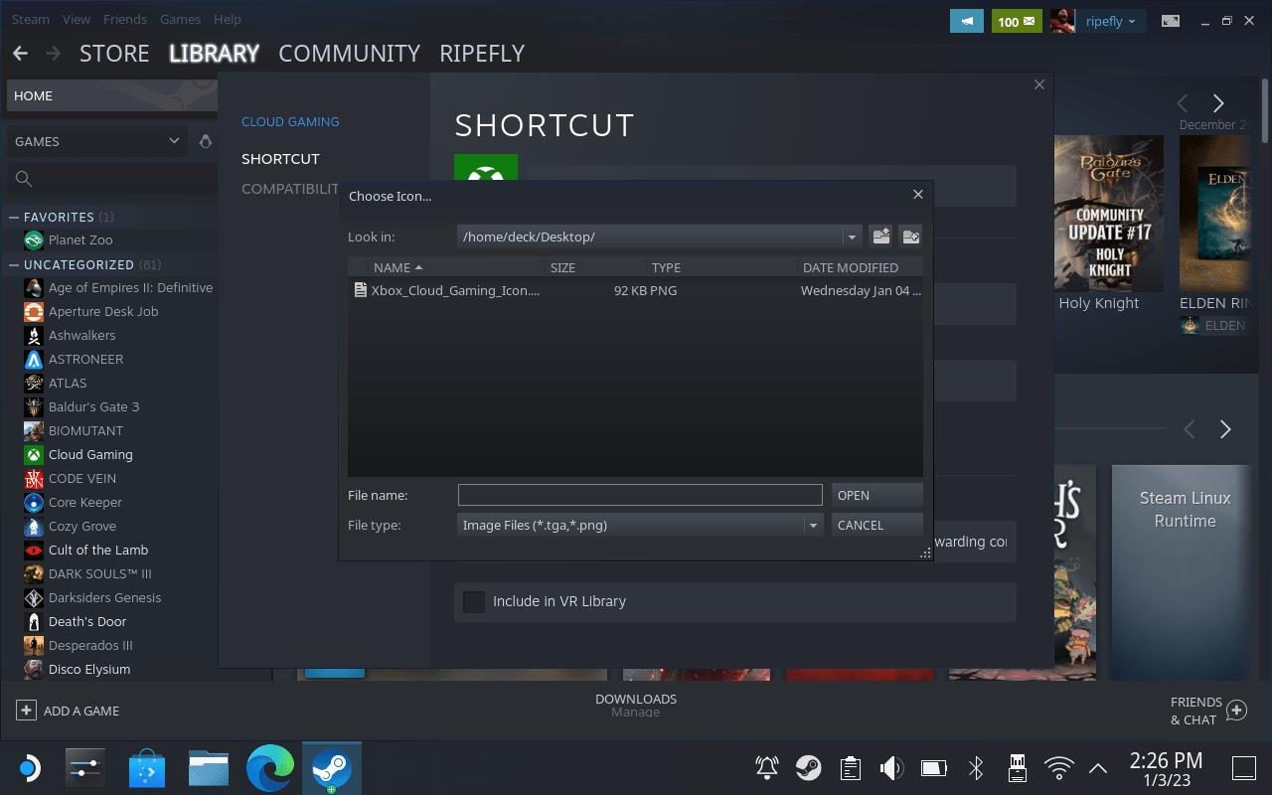
Task: Click the volume speaker icon in the tray
Action: pos(891,768)
